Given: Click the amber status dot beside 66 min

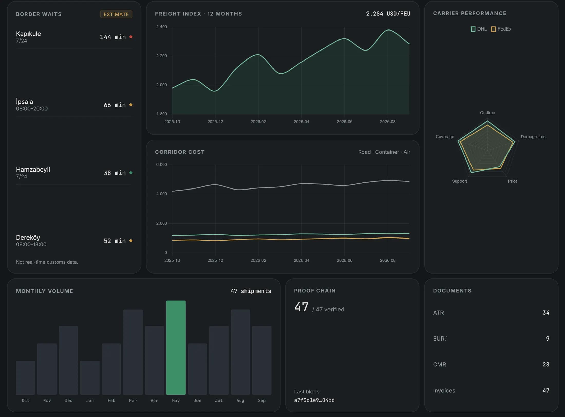Looking at the screenshot, I should 131,105.
